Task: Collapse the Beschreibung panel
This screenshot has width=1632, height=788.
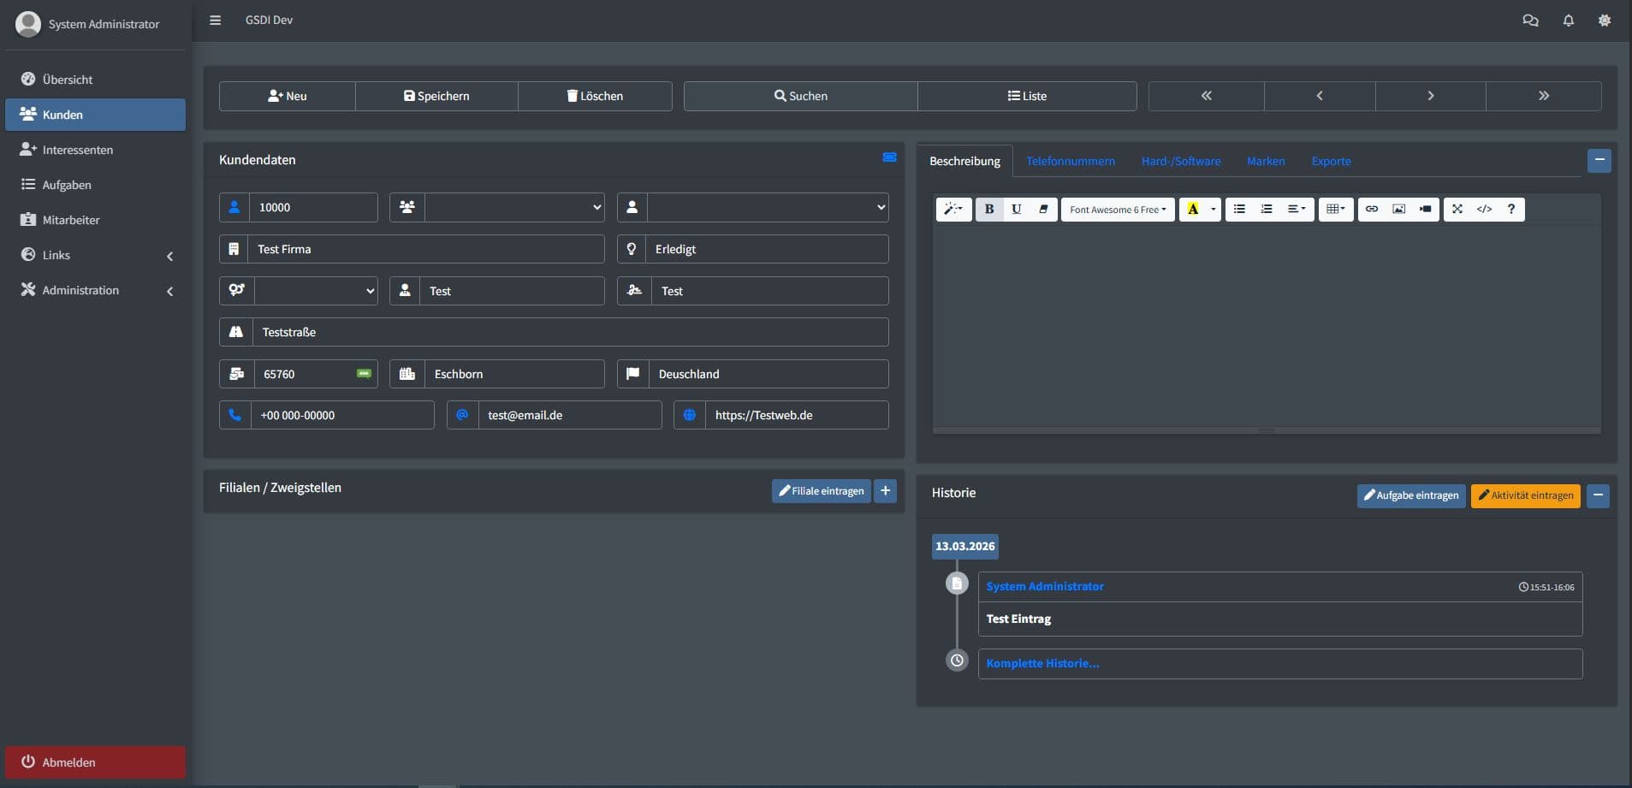Action: click(x=1599, y=160)
